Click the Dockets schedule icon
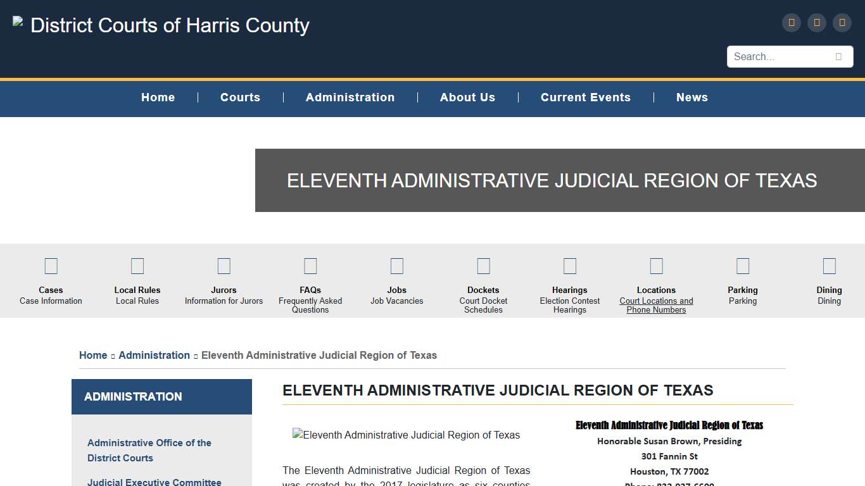The height and width of the screenshot is (486, 865). click(x=483, y=266)
